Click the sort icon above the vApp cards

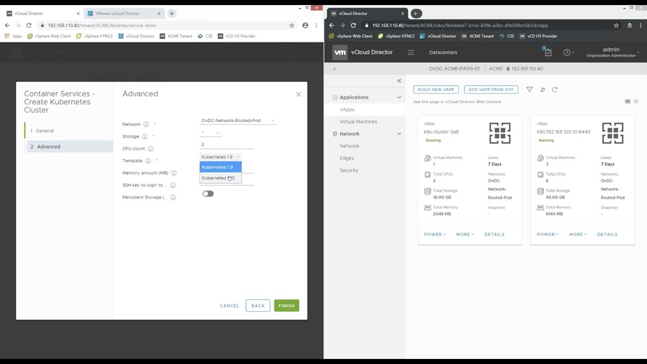[543, 89]
